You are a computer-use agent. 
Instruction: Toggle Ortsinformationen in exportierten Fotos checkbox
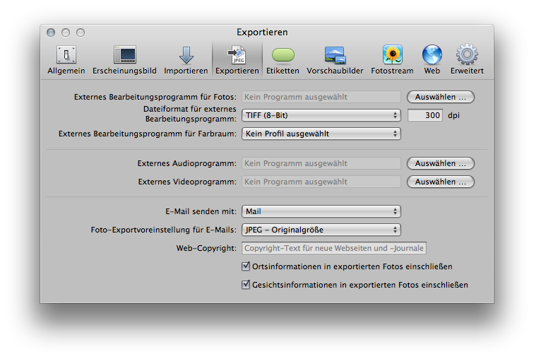tap(246, 266)
